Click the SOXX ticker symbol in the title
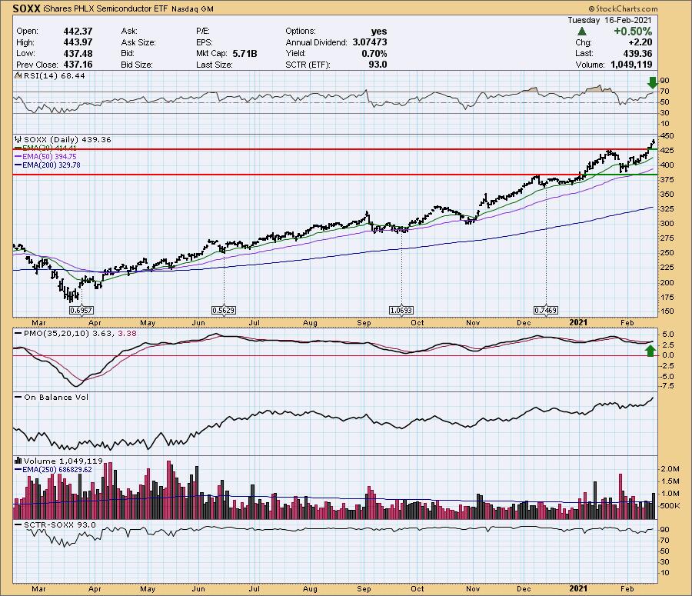This screenshot has width=692, height=596. click(x=26, y=8)
